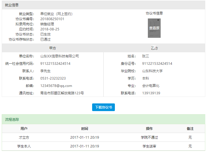Viewport: 207px width, 152px height.
Task: Click the 下载协议书 download button
Action: [103, 107]
